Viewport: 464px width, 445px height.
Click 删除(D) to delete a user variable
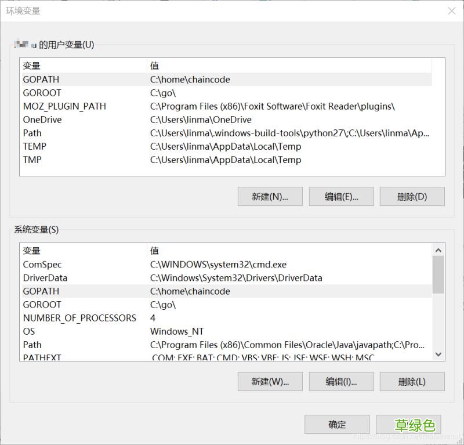[412, 196]
